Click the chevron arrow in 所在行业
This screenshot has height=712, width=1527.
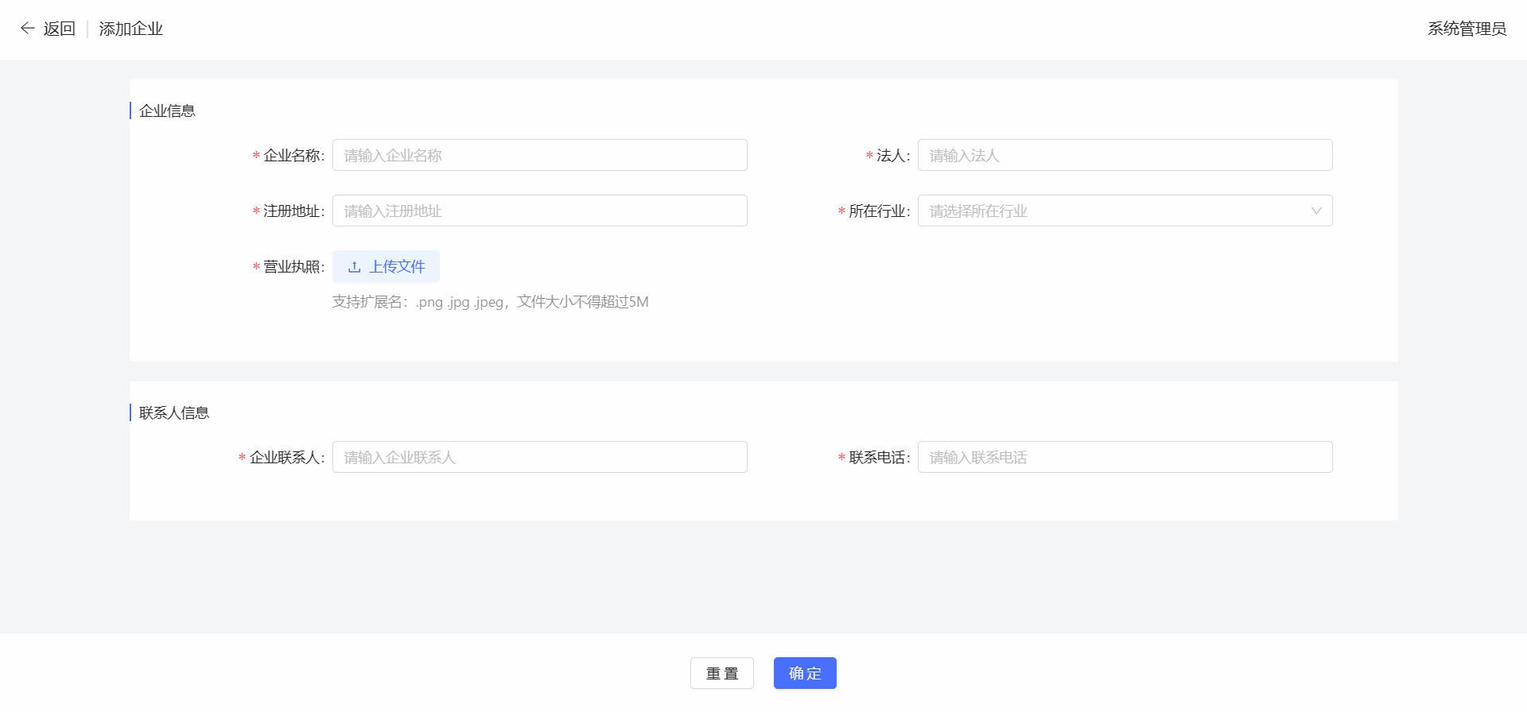[x=1316, y=211]
